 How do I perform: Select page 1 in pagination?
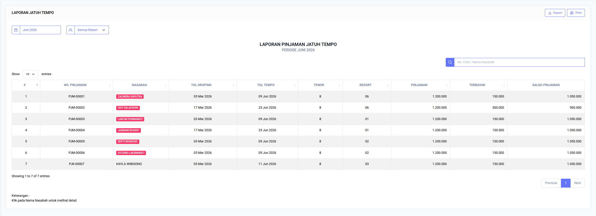point(565,183)
